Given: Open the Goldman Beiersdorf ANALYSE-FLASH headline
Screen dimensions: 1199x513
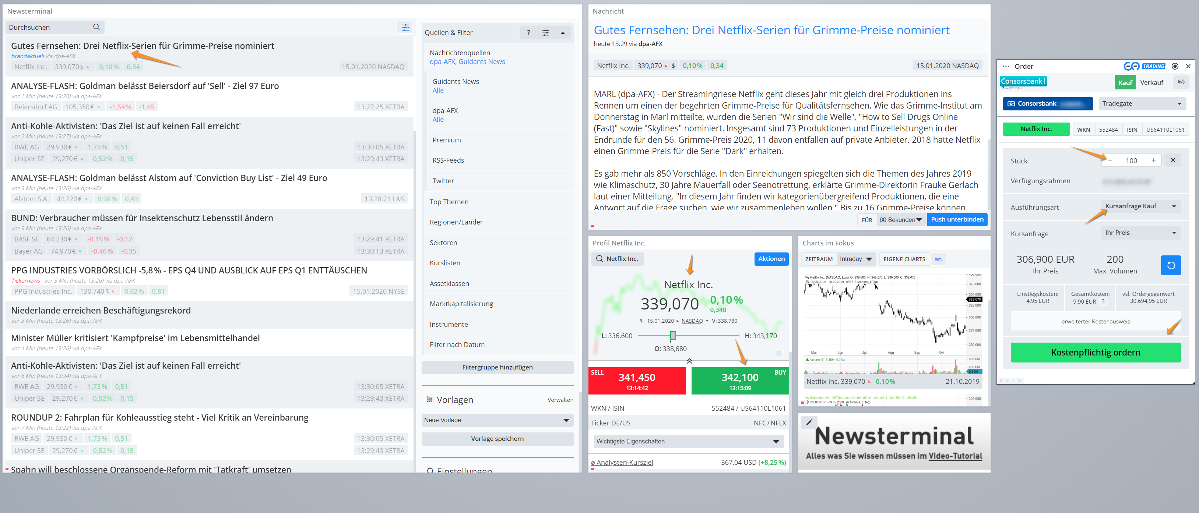Looking at the screenshot, I should [145, 86].
